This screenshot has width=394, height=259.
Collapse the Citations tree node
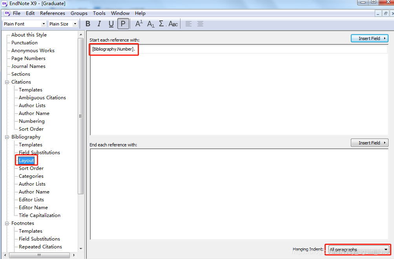click(7, 82)
